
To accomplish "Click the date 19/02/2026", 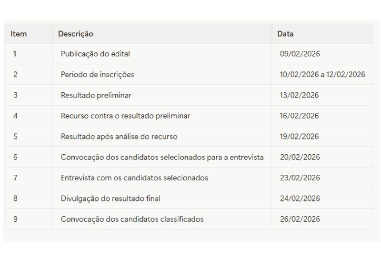I will coord(300,137).
